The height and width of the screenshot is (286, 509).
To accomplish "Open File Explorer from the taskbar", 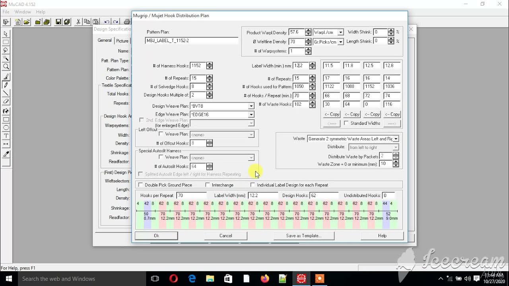I will (210, 279).
